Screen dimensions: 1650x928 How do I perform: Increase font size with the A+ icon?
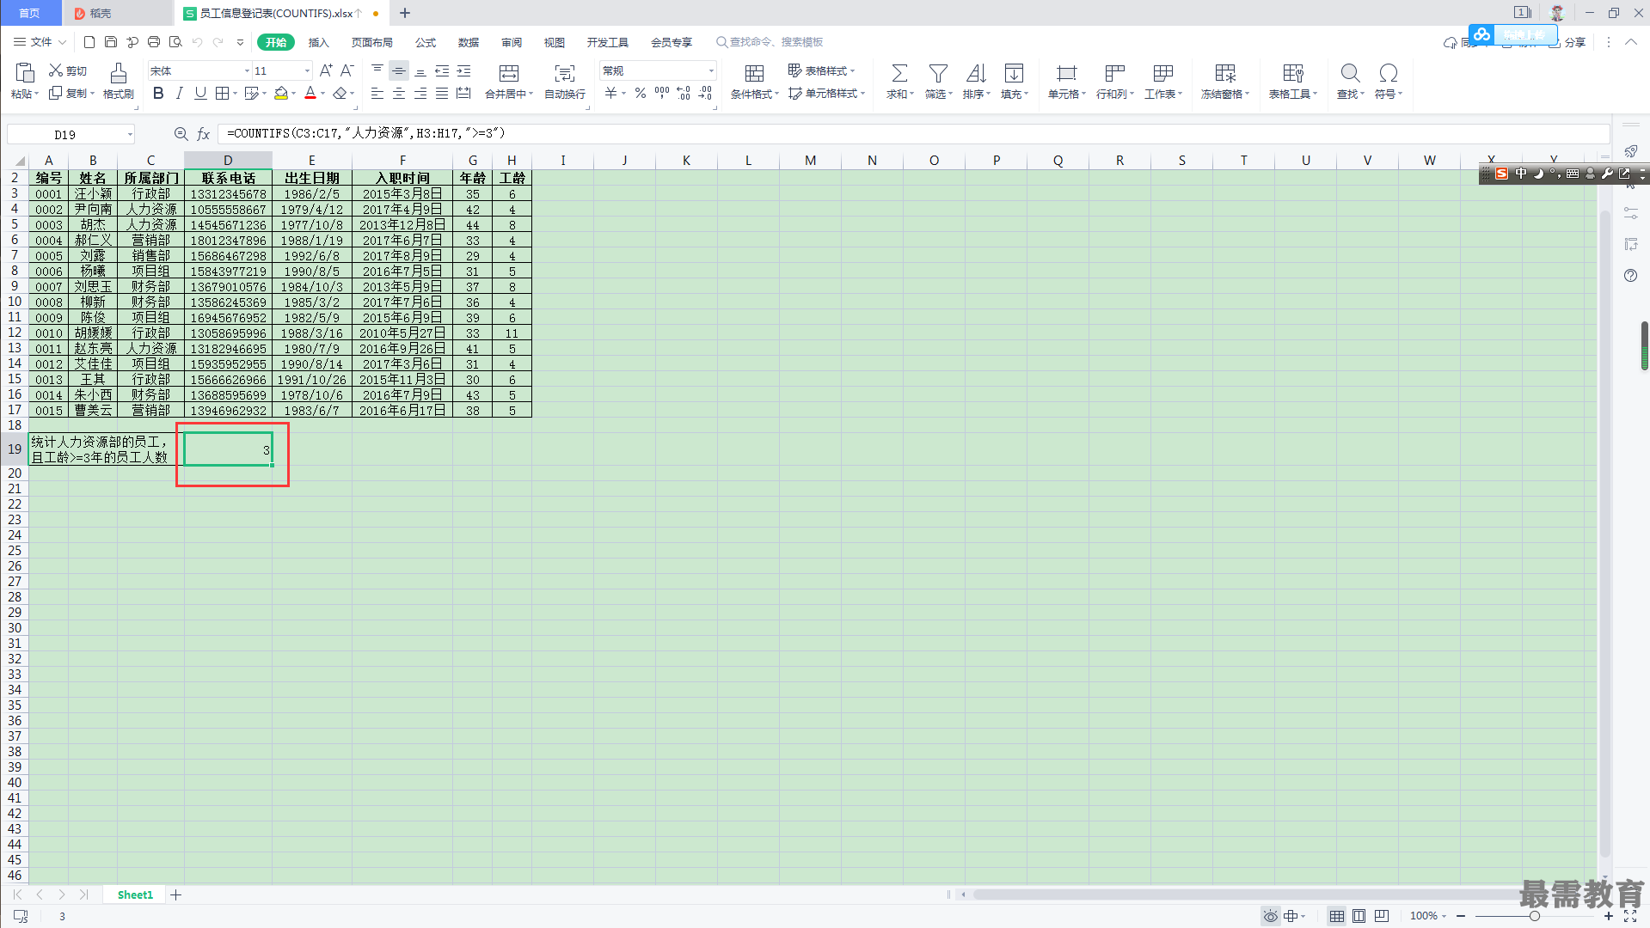click(x=326, y=70)
